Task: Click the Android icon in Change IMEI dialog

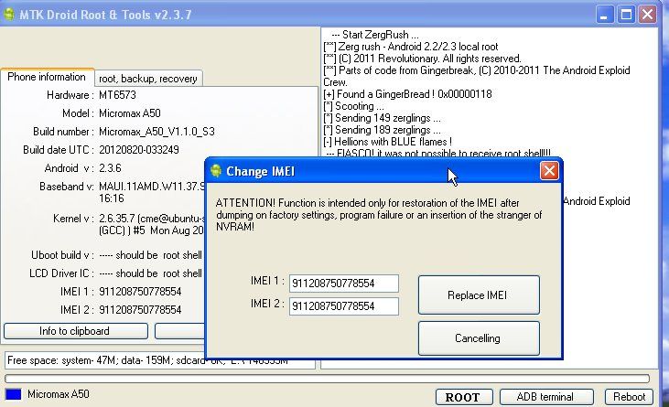Action: [x=216, y=171]
